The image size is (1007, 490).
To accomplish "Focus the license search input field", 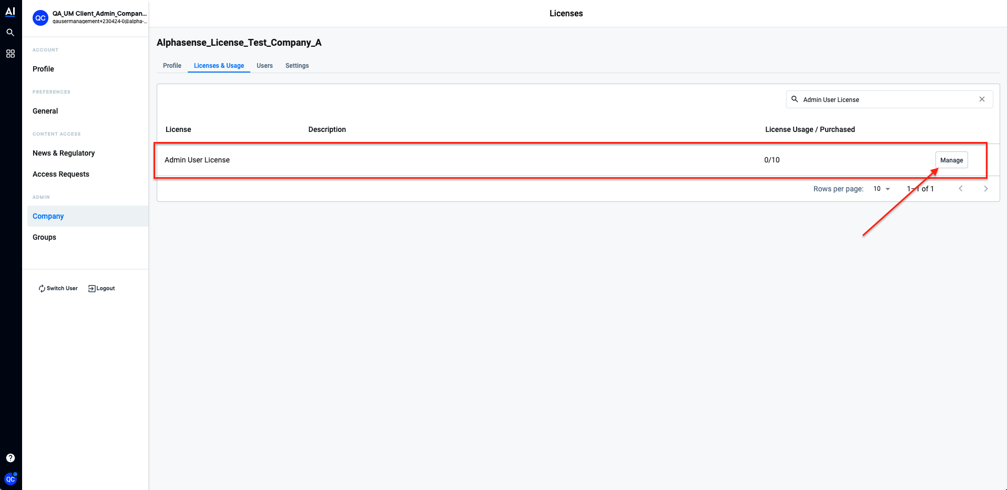I will coord(889,99).
